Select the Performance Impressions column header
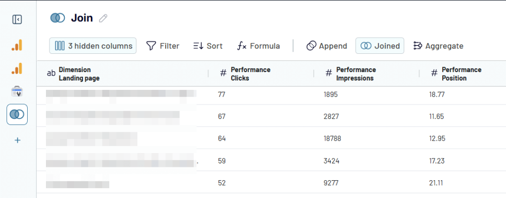The height and width of the screenshot is (198, 506). 366,74
